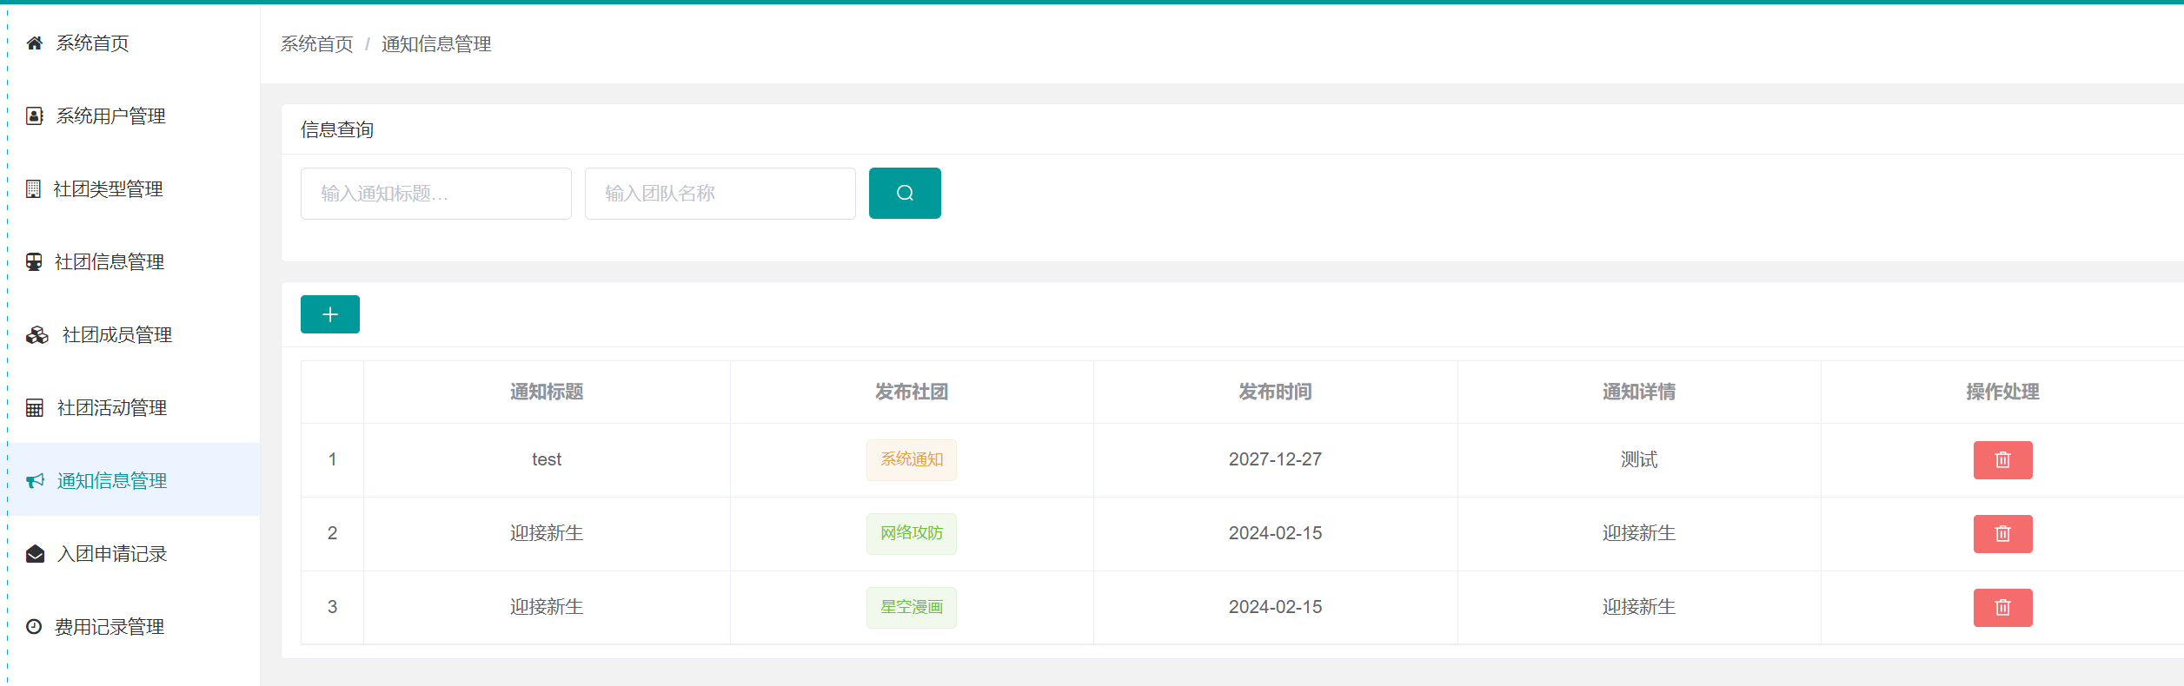Click the clock icon for 费用记录管理
Image resolution: width=2184 pixels, height=686 pixels.
(34, 627)
